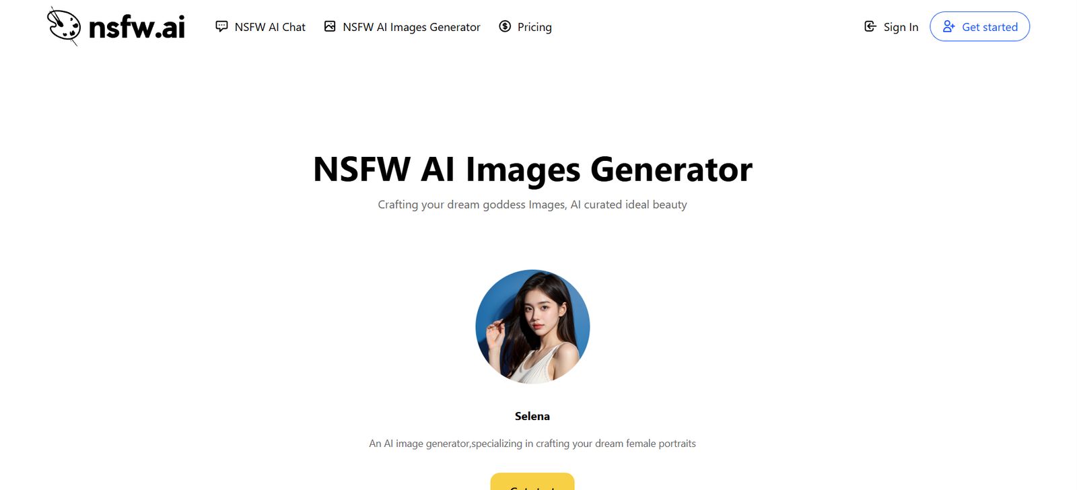Open the NSFW AI Chat menu item
Screen dimensions: 1077x490
(260, 27)
